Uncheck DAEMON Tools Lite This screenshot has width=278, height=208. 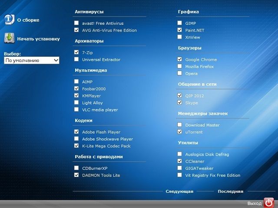pyautogui.click(x=76, y=175)
